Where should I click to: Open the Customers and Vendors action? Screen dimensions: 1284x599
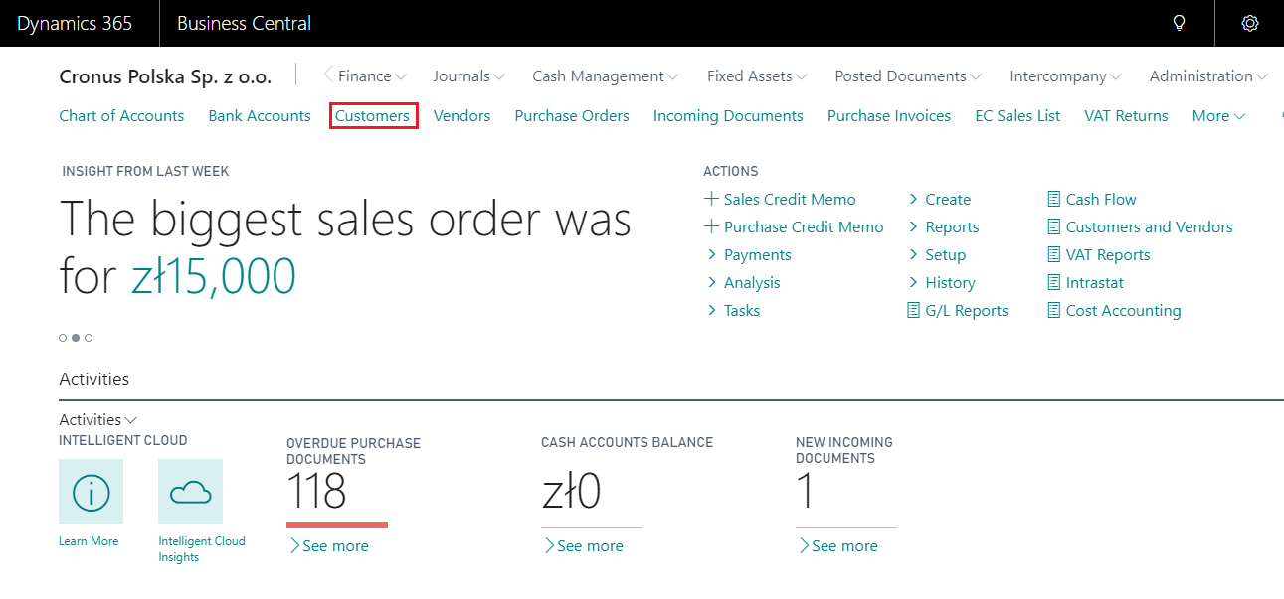click(x=1149, y=226)
